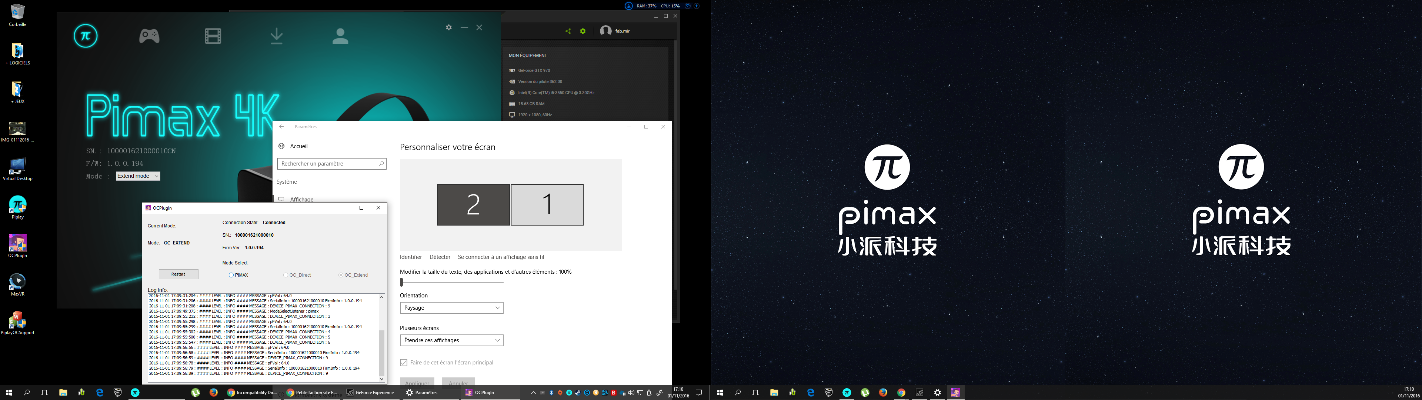Image resolution: width=1422 pixels, height=400 pixels.
Task: Open the volume speaker icon in system tray
Action: point(631,393)
